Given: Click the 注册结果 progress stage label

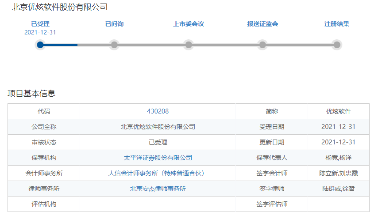Looking at the screenshot, I should coord(337,24).
